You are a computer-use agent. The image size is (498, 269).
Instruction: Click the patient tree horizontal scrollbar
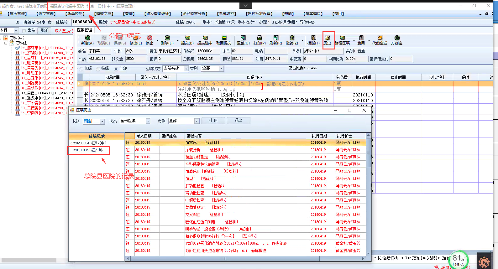(x=29, y=260)
